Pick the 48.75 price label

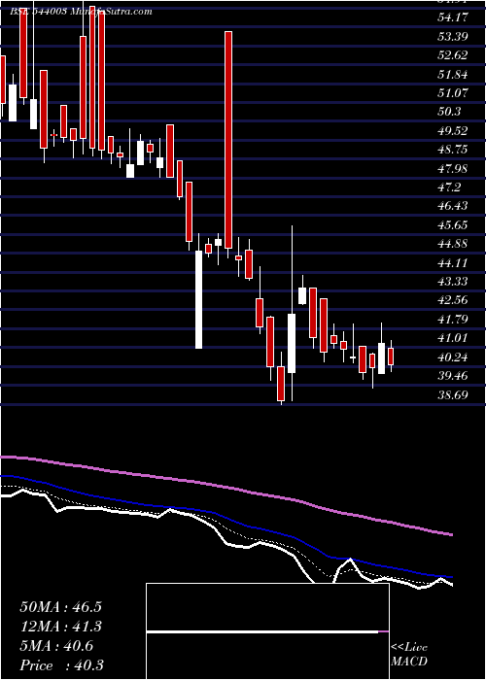coord(453,150)
